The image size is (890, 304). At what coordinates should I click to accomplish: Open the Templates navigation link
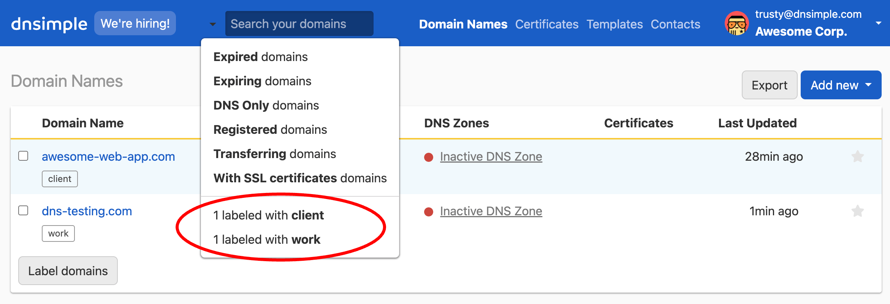614,24
